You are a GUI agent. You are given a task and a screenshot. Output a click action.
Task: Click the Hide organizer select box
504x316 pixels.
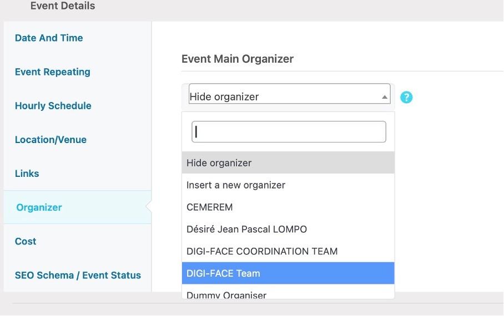289,94
